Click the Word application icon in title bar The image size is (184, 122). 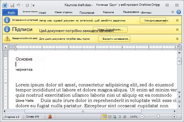point(5,5)
